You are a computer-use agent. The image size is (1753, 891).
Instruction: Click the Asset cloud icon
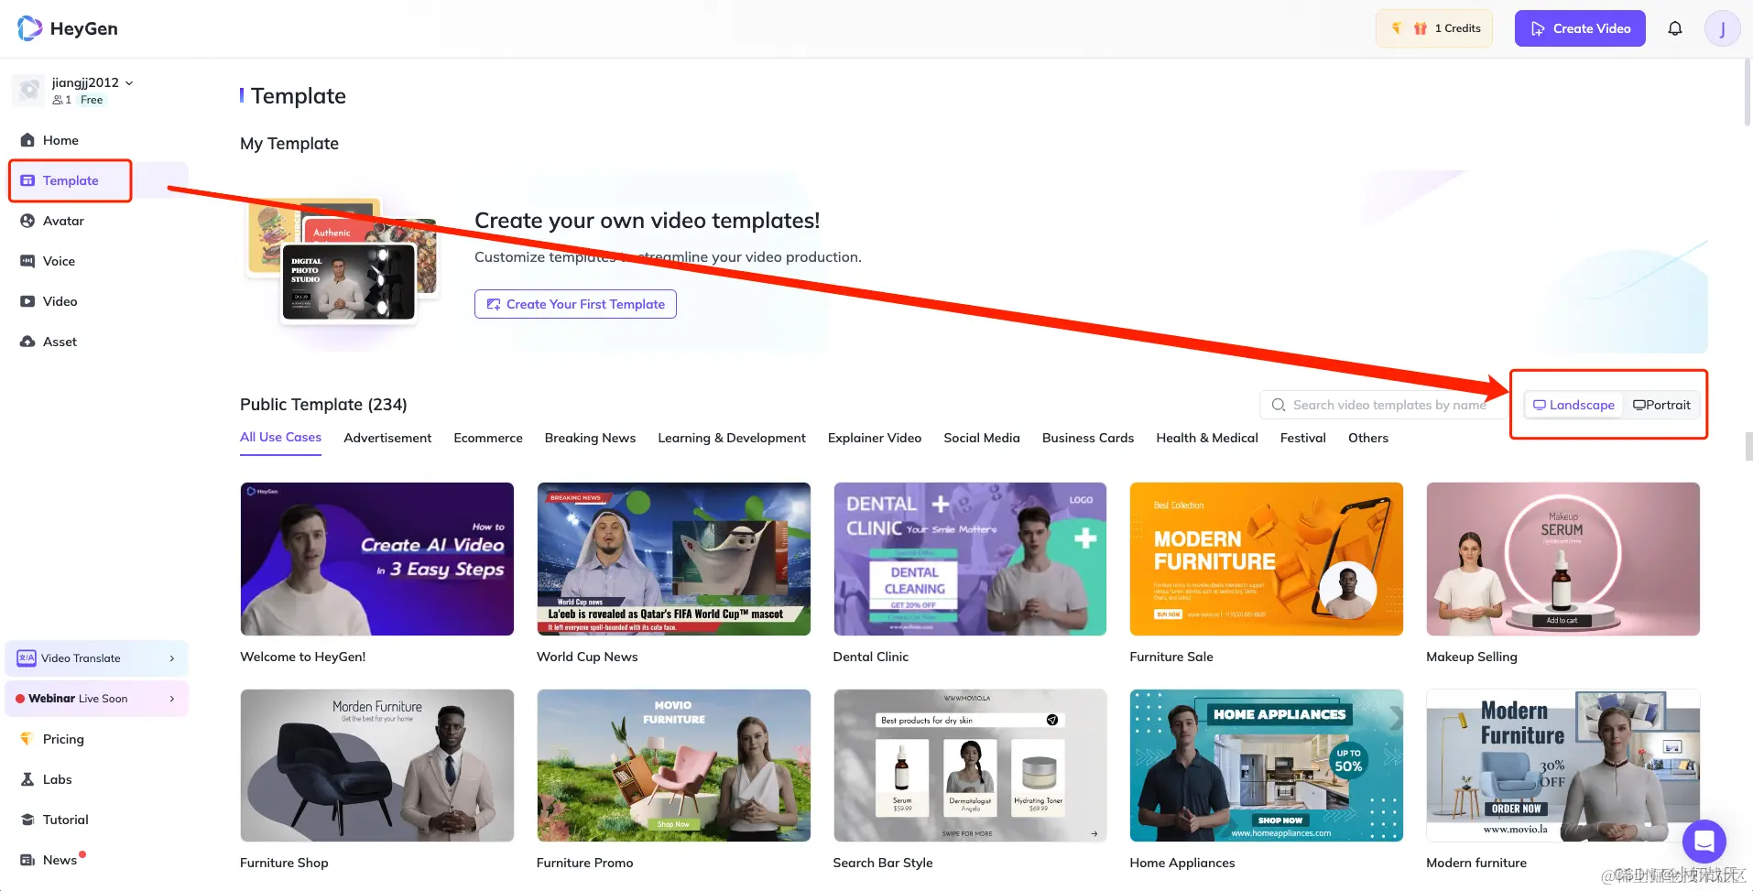(x=27, y=342)
